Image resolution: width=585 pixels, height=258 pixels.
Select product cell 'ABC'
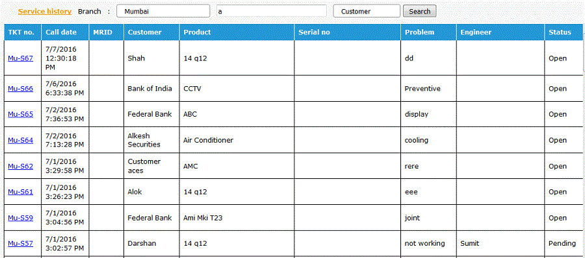click(237, 114)
